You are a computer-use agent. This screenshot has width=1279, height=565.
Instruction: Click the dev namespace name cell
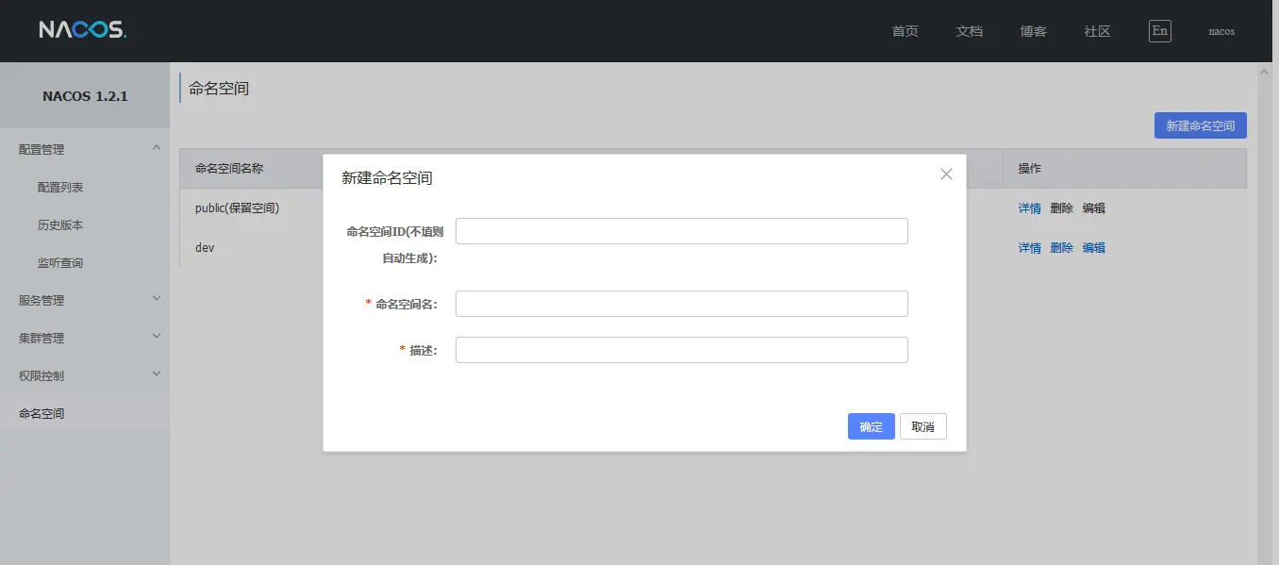pyautogui.click(x=205, y=247)
